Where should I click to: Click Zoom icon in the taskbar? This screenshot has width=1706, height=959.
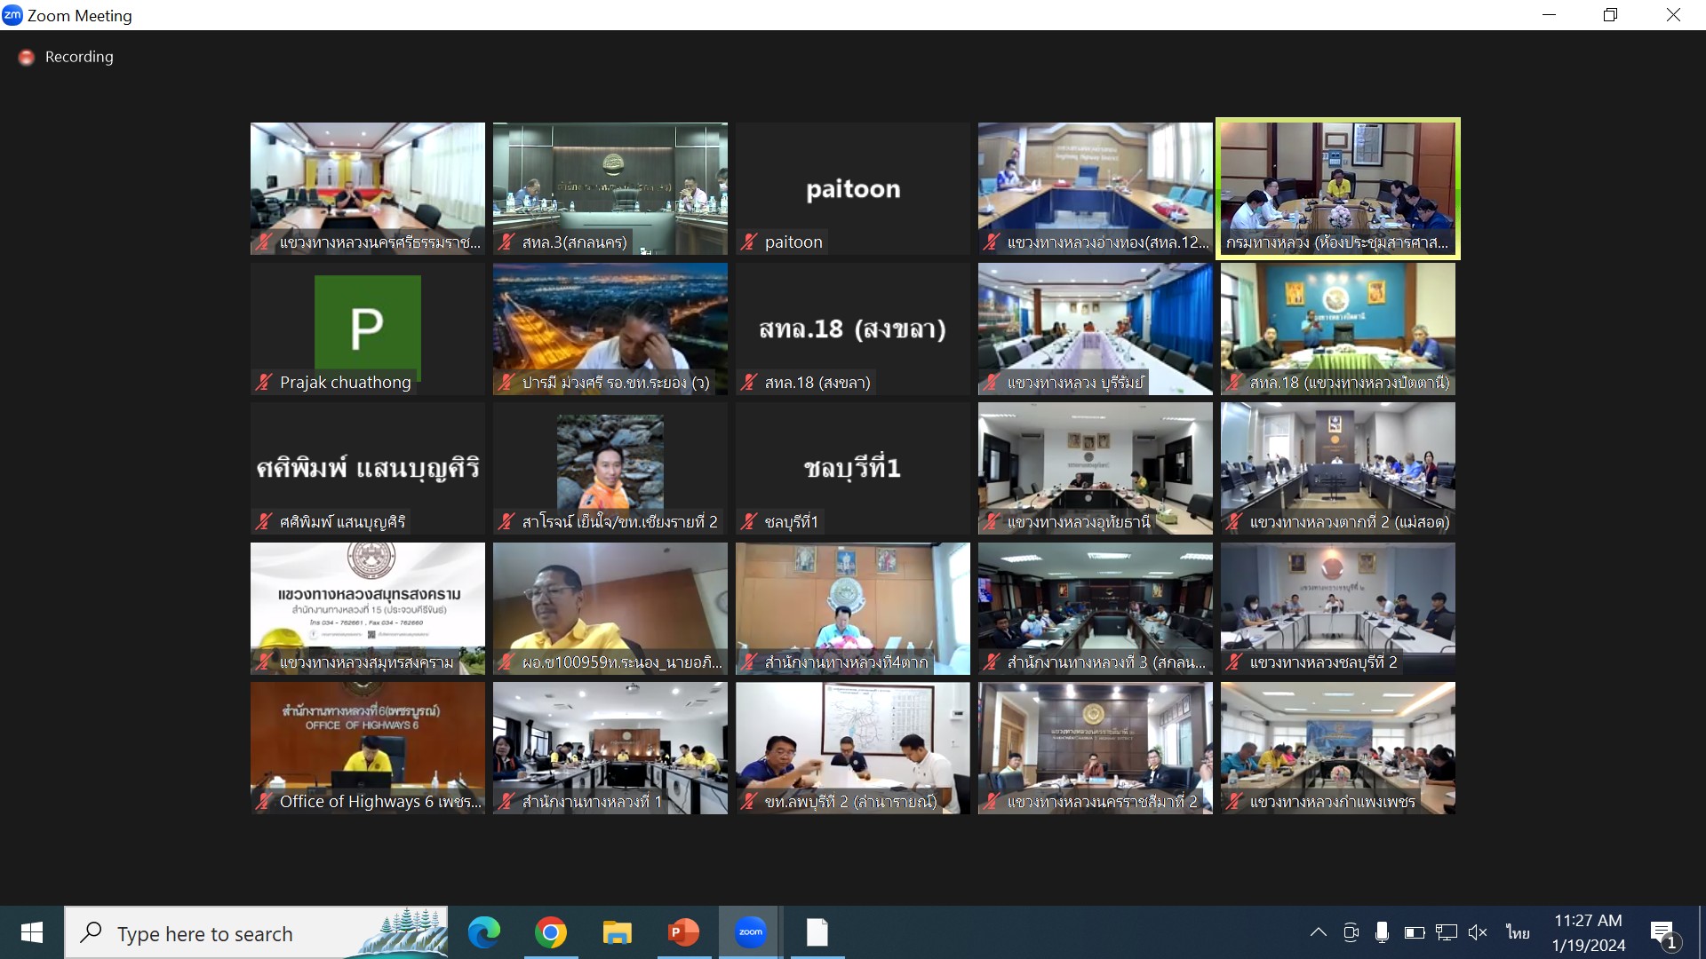[750, 932]
